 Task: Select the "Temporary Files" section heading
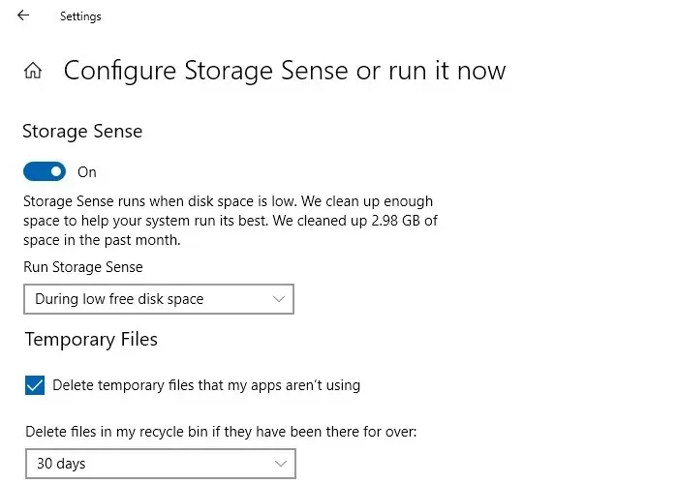pos(91,339)
